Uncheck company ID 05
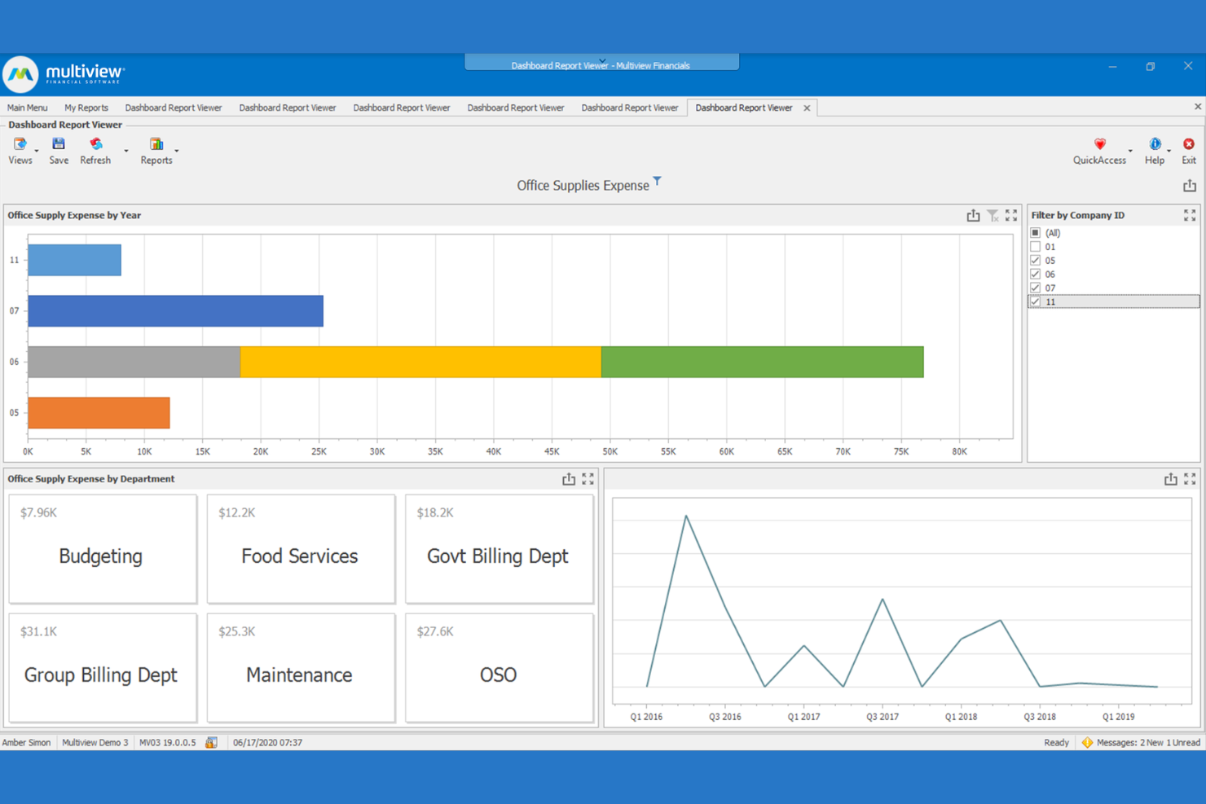 1036,261
